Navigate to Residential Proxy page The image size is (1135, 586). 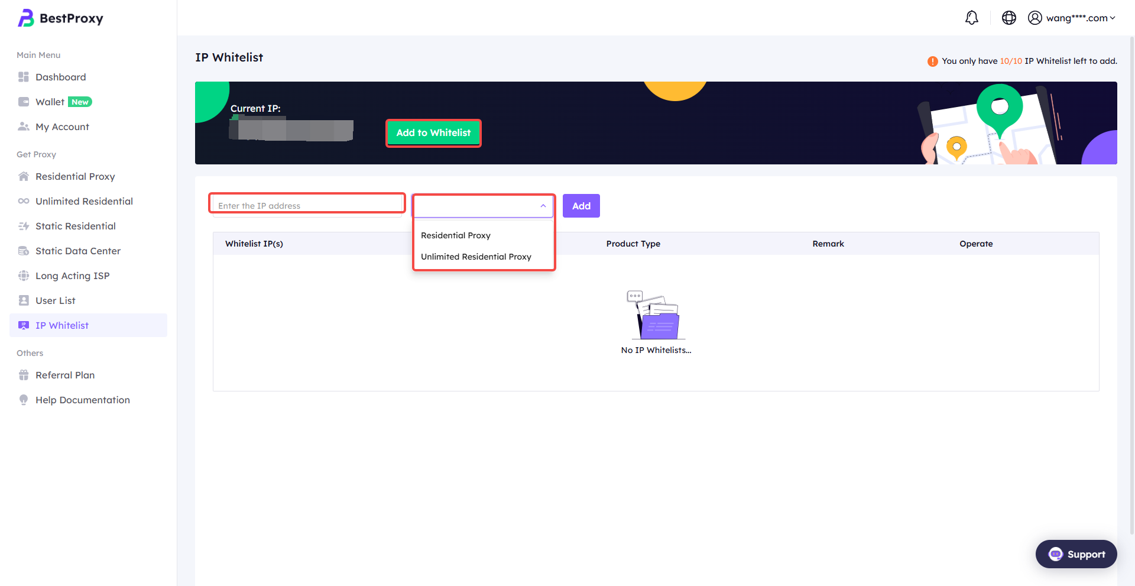(x=89, y=176)
